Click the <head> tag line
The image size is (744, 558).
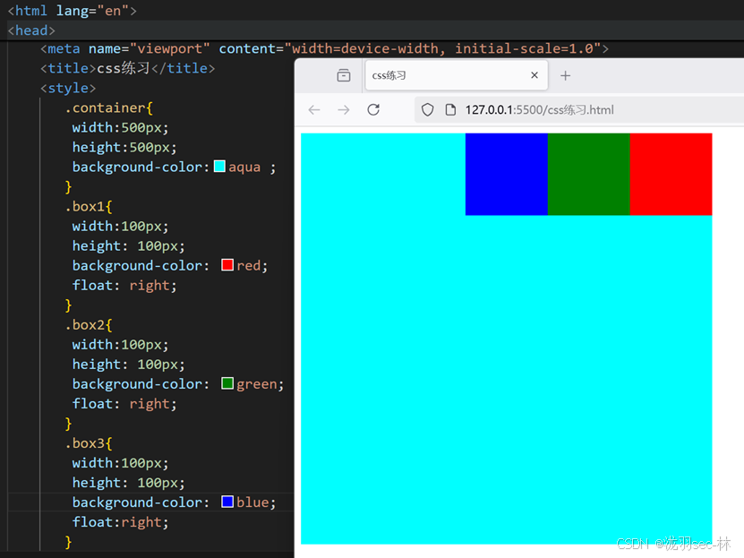tap(31, 30)
